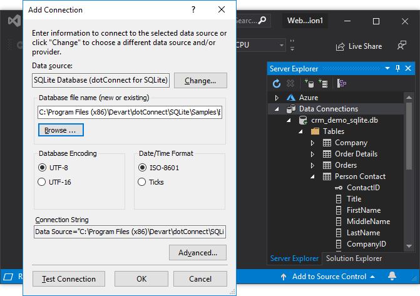Click Browse to choose database file

61,130
